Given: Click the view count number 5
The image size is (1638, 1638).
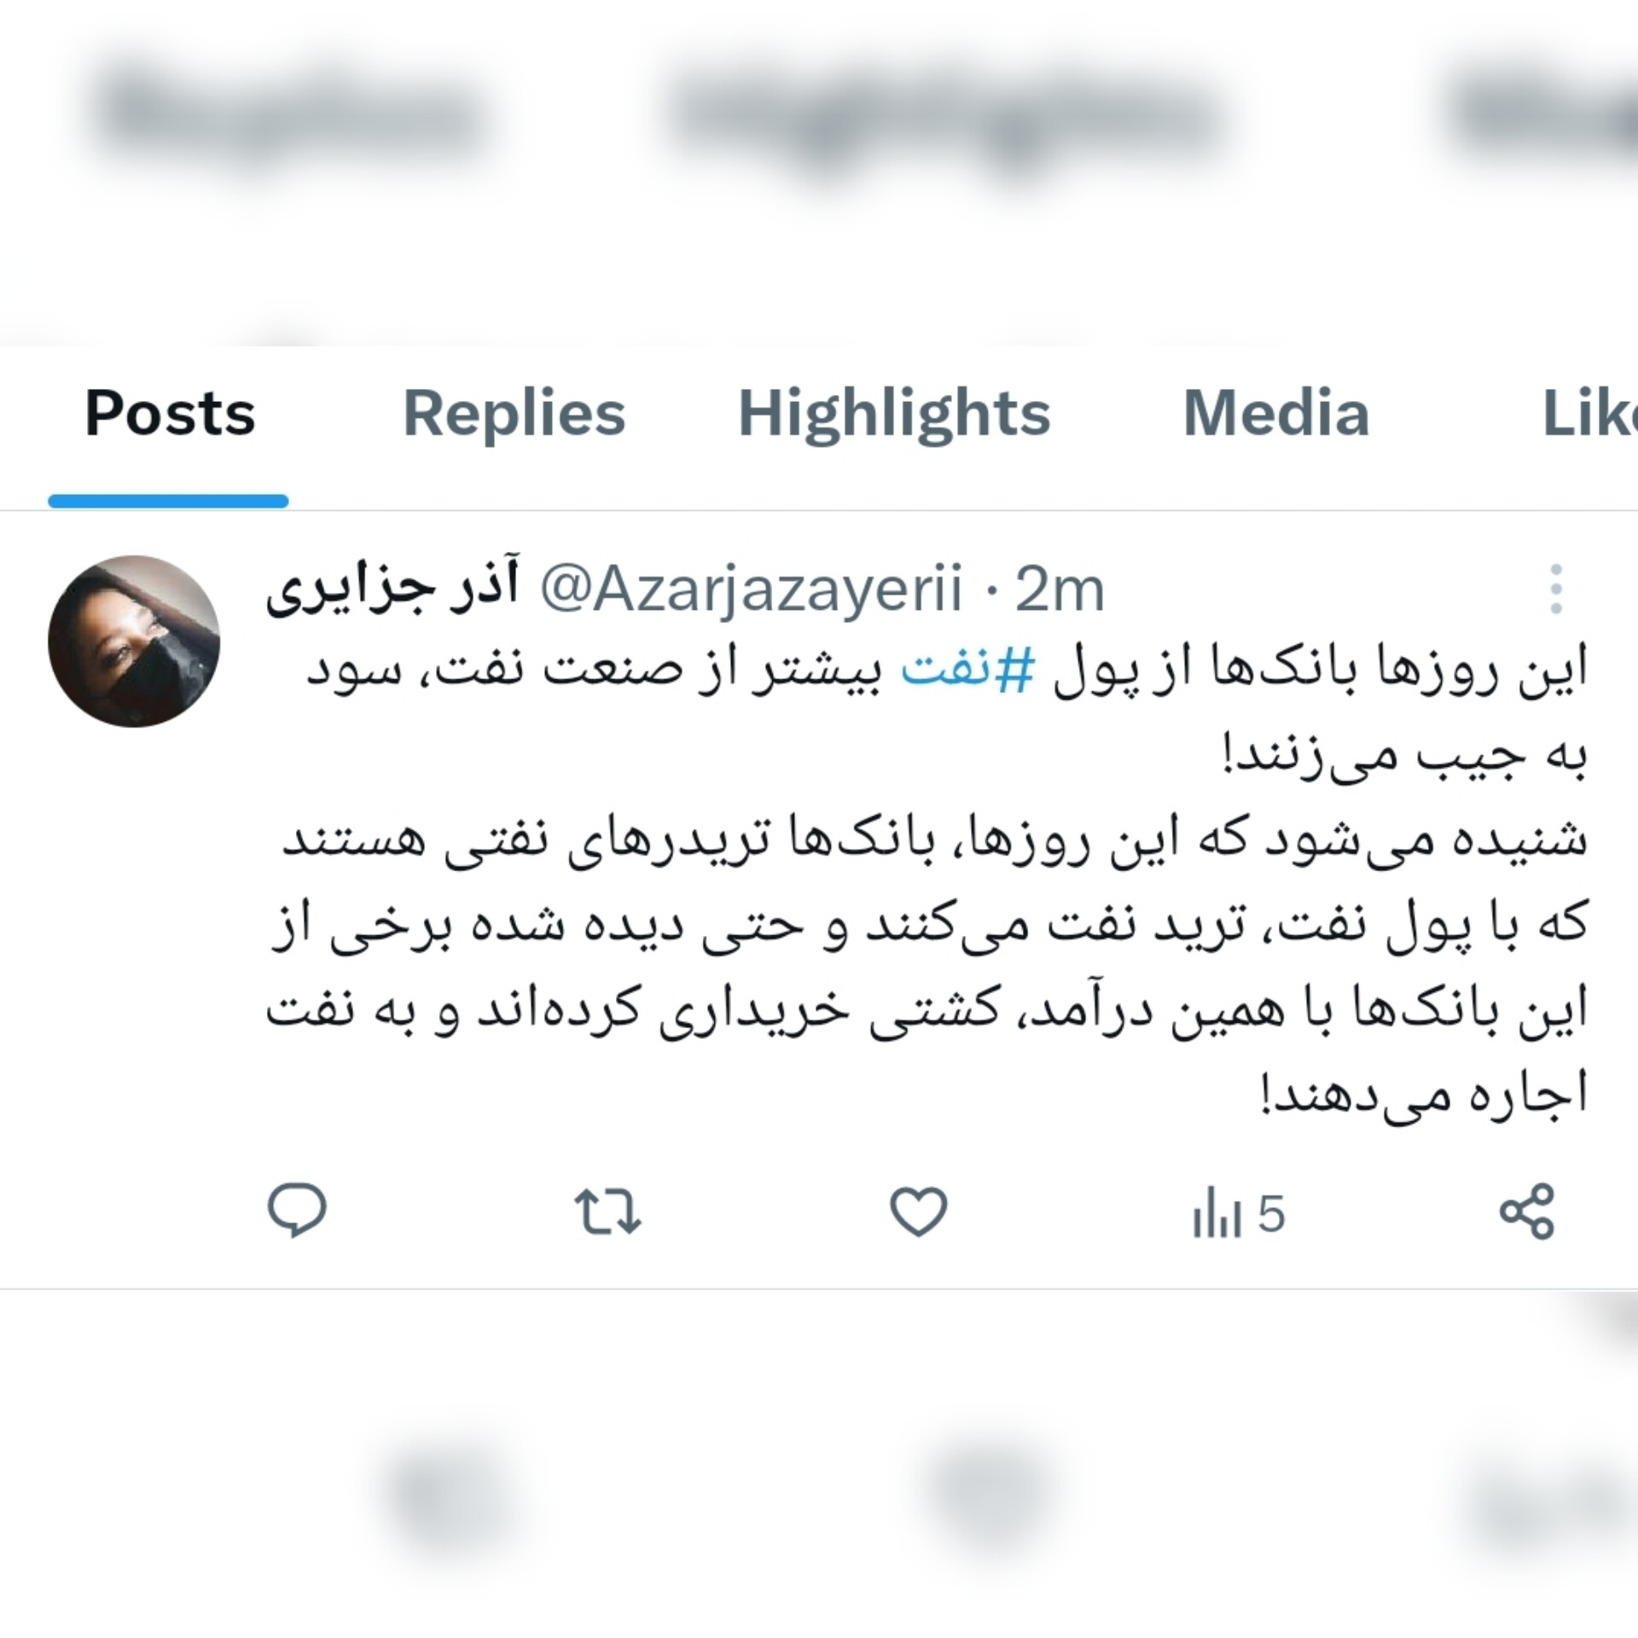Looking at the screenshot, I should tap(1270, 1213).
